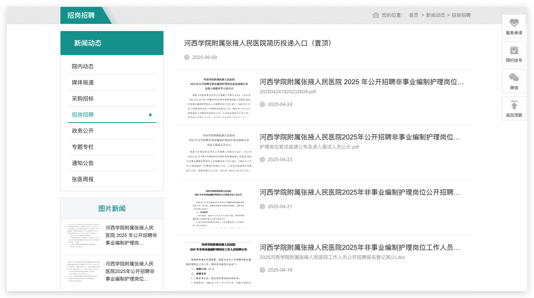Image resolution: width=534 pixels, height=298 pixels.
Task: Click the arrow beside 招岗招聘 in the sidebar
Action: (x=151, y=115)
